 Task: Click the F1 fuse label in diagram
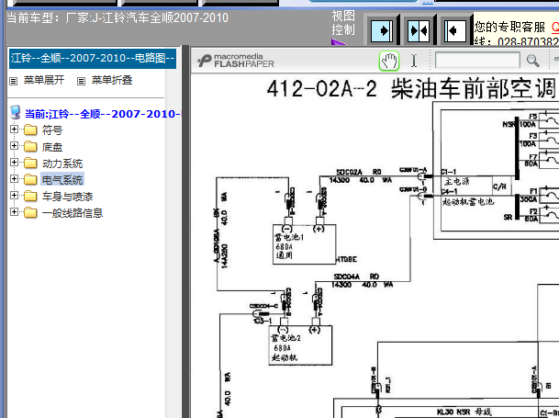tap(533, 191)
